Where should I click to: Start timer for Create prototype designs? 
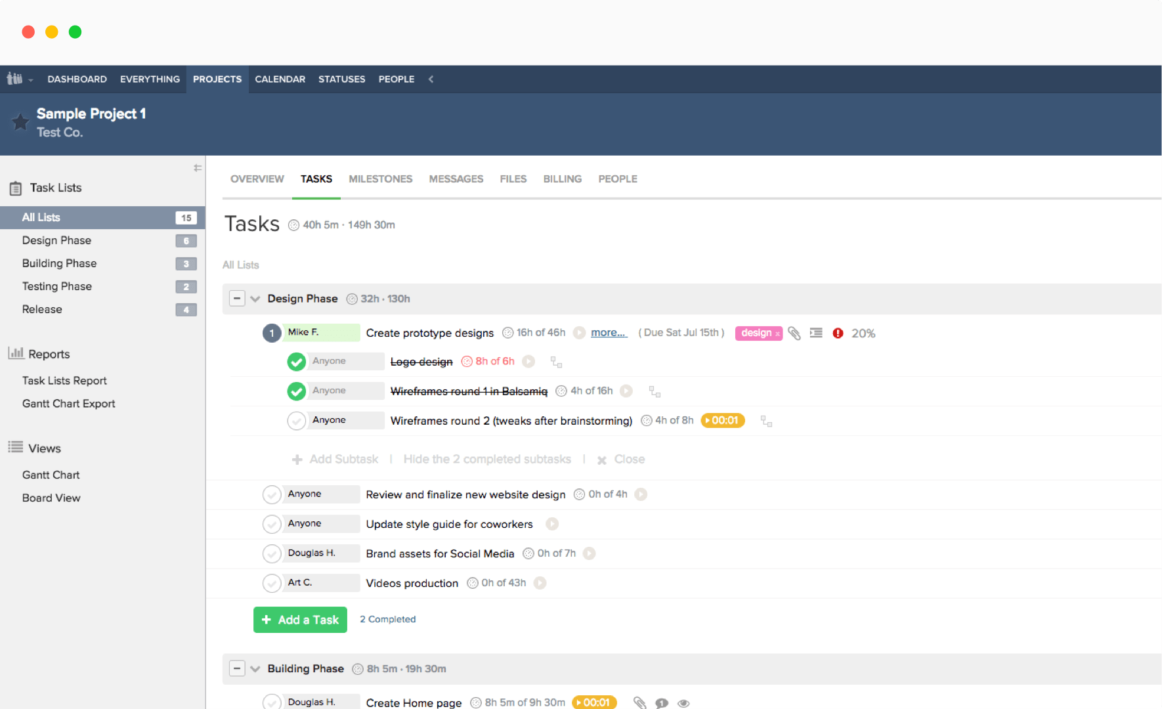[579, 333]
